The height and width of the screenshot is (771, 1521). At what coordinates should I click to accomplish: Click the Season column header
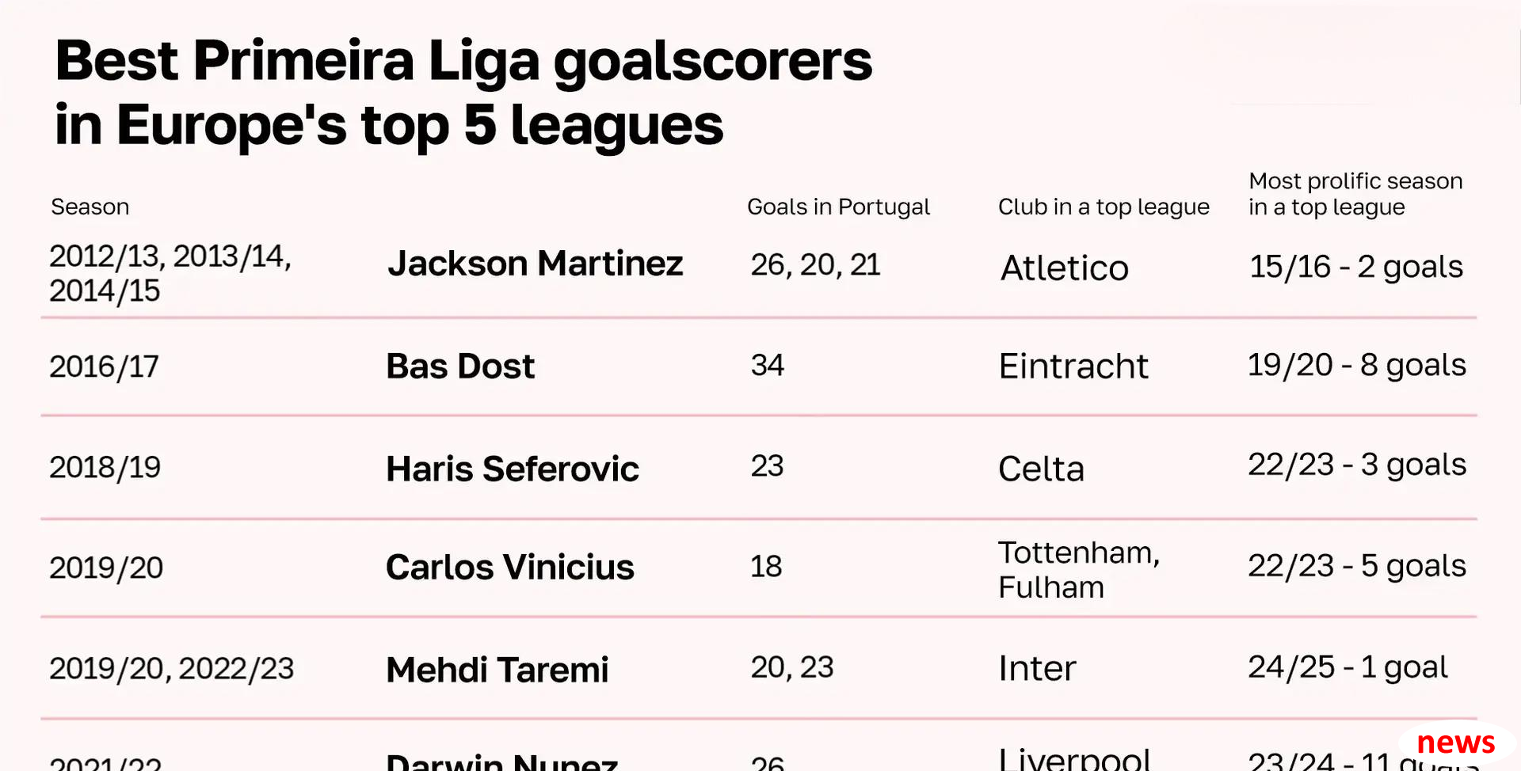(90, 207)
